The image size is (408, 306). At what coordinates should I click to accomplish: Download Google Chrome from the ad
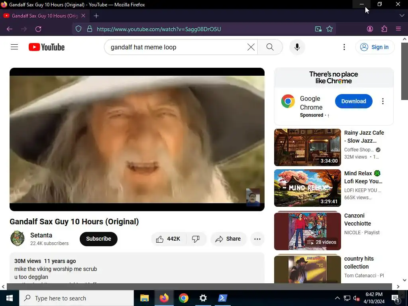tap(354, 101)
